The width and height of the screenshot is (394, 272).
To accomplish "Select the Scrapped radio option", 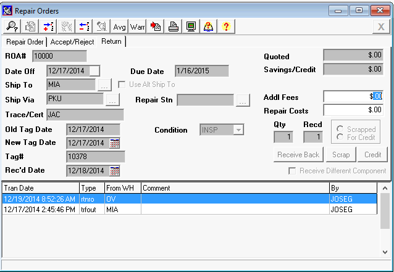I will [340, 130].
